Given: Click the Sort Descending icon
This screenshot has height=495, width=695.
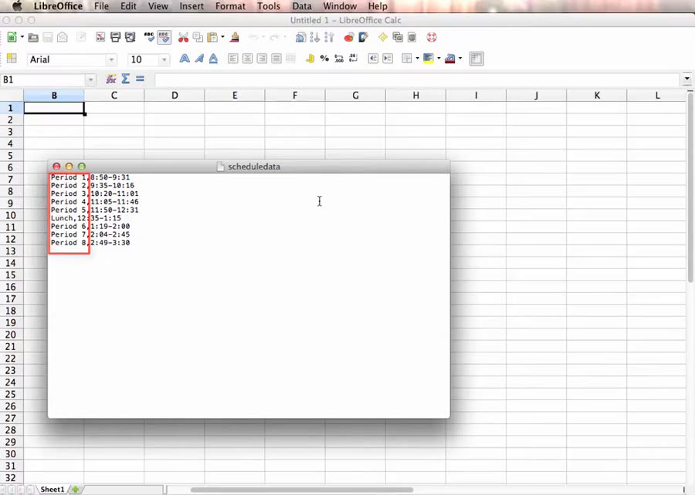Looking at the screenshot, I should 329,37.
